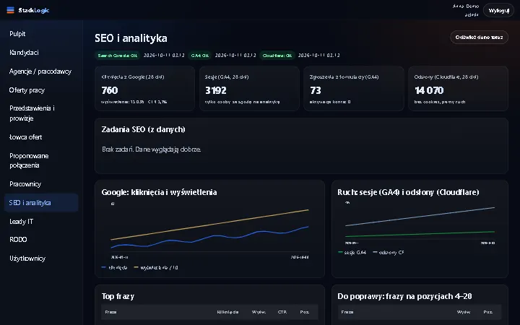
Task: Sort by Kliknięcia column header
Action: click(x=227, y=312)
